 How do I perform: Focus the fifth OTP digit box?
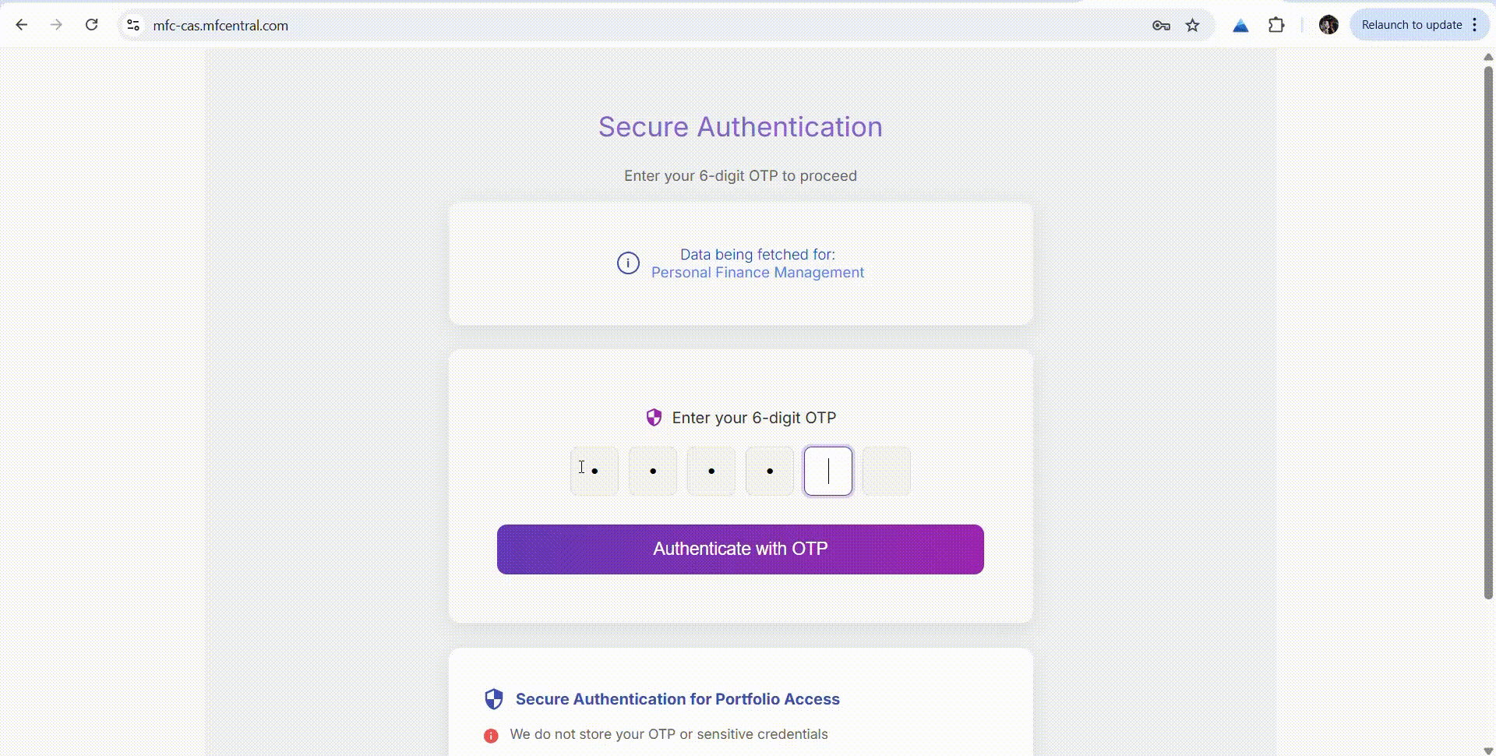(828, 471)
